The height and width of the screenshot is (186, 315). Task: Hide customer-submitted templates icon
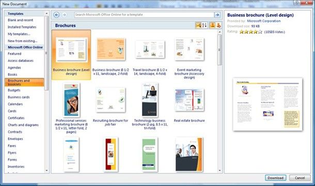tap(218, 25)
